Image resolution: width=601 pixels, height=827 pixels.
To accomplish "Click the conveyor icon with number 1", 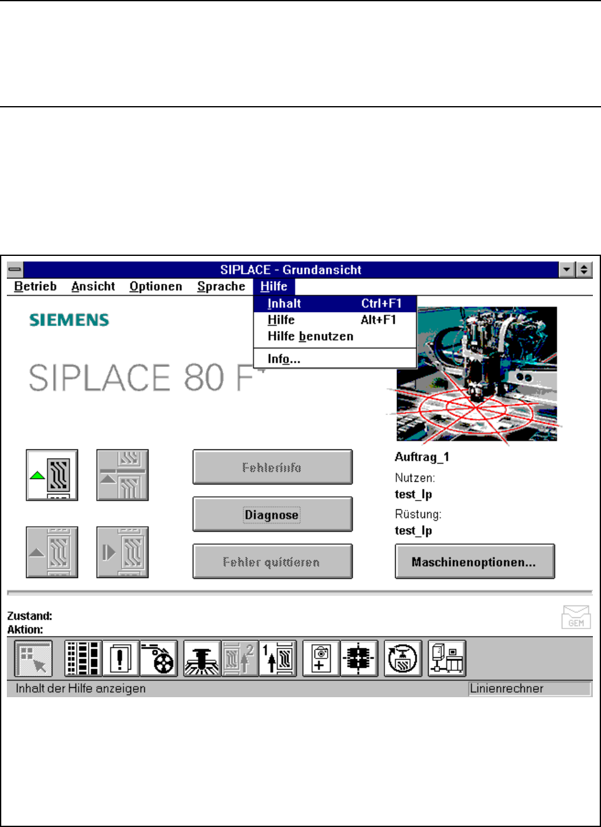I will 278,658.
